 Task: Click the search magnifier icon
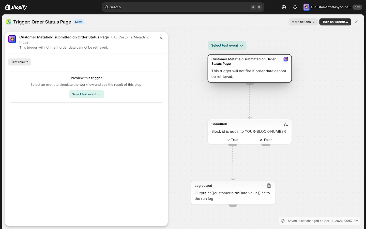click(x=106, y=7)
